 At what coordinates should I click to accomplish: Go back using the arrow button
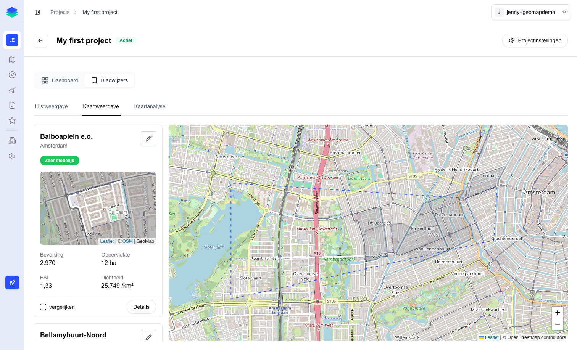[x=40, y=40]
